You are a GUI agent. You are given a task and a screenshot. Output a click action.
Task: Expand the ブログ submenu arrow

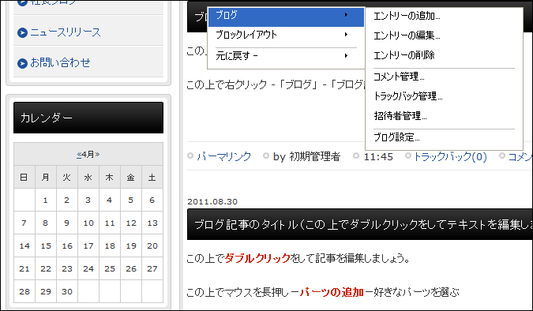[346, 15]
